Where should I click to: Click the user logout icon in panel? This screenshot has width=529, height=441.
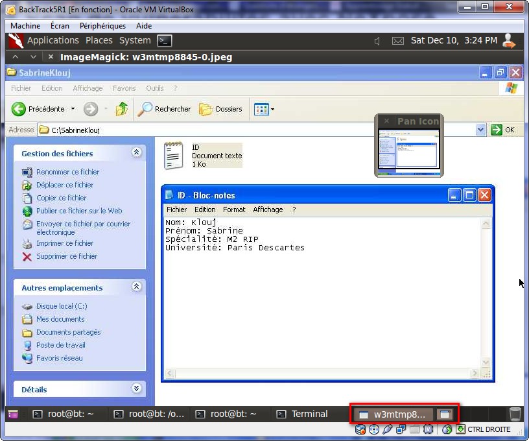tap(509, 41)
